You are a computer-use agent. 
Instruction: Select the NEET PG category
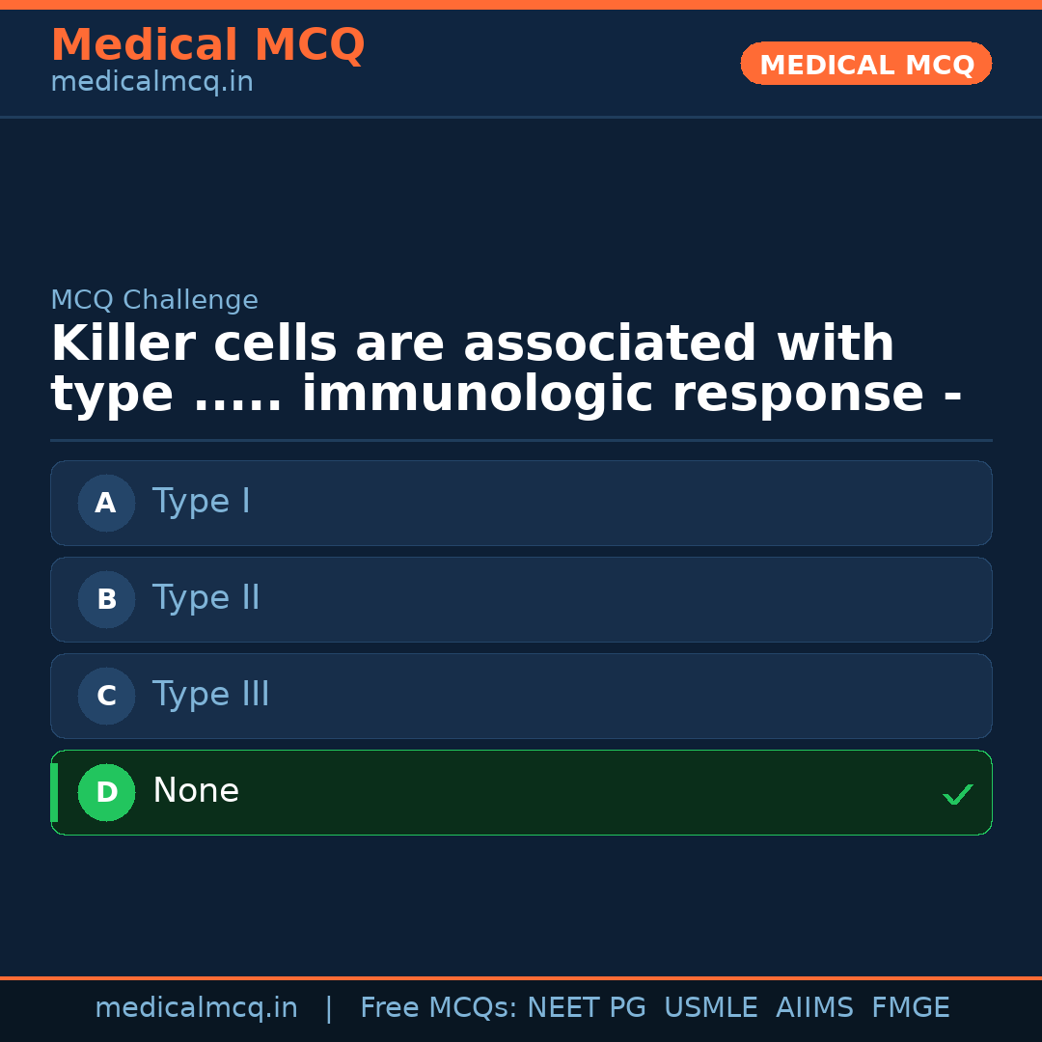(586, 1007)
